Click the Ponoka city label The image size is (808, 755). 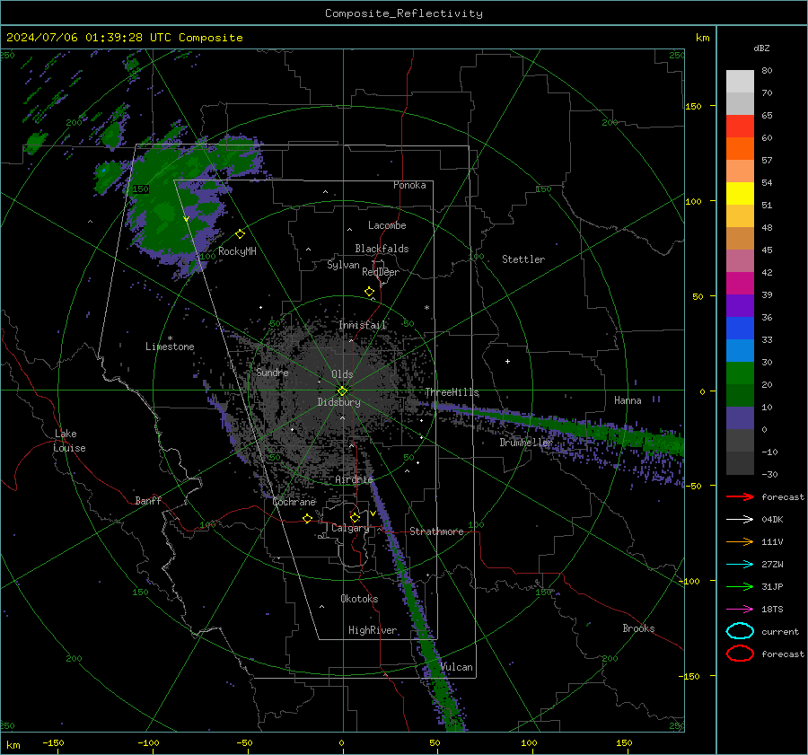(x=409, y=185)
